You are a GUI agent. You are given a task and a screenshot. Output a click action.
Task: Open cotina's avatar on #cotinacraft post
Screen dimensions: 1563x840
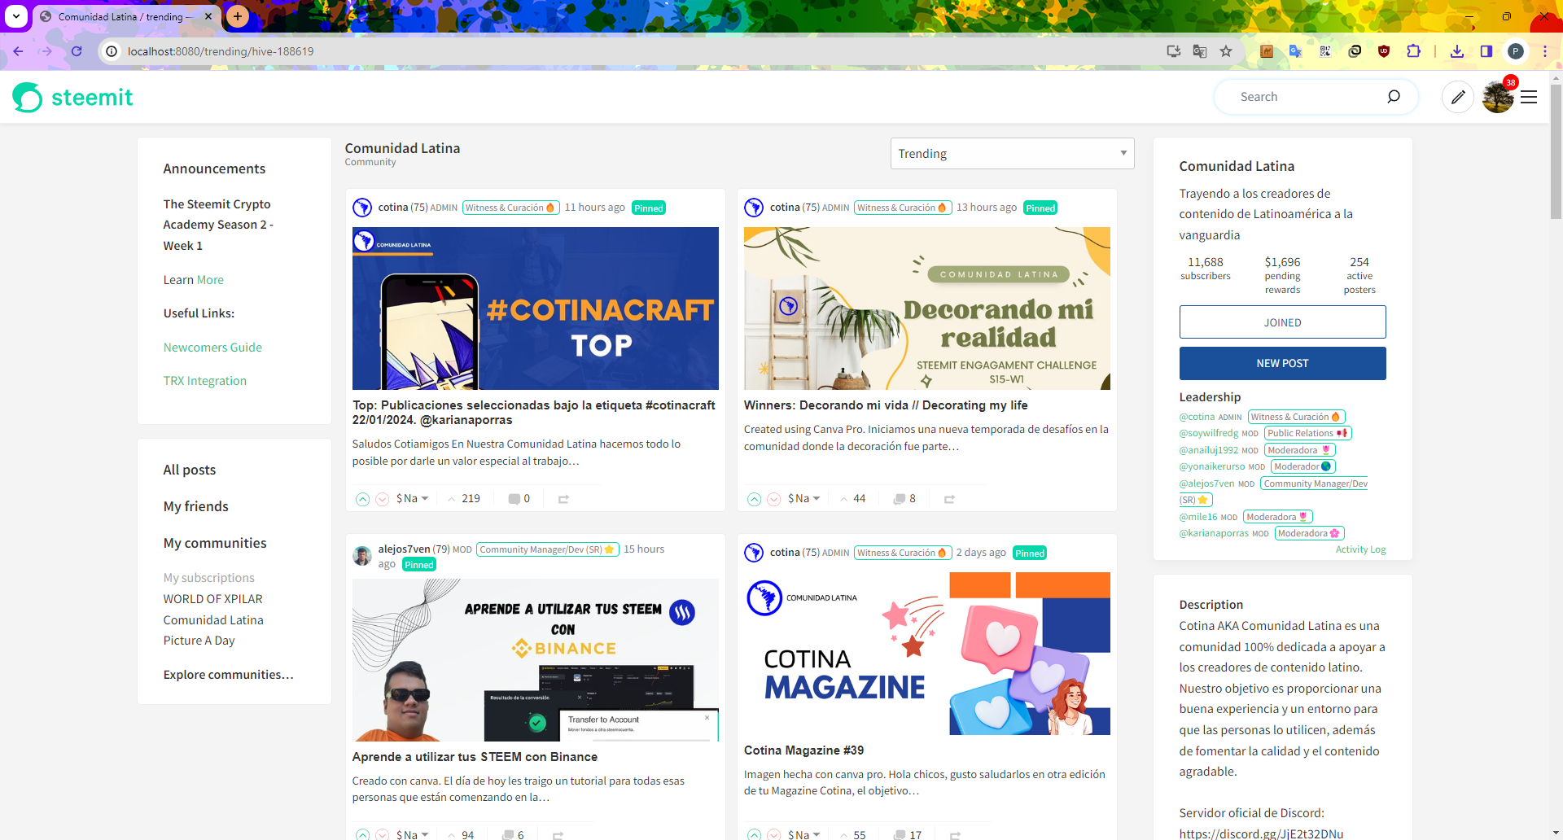pyautogui.click(x=362, y=208)
